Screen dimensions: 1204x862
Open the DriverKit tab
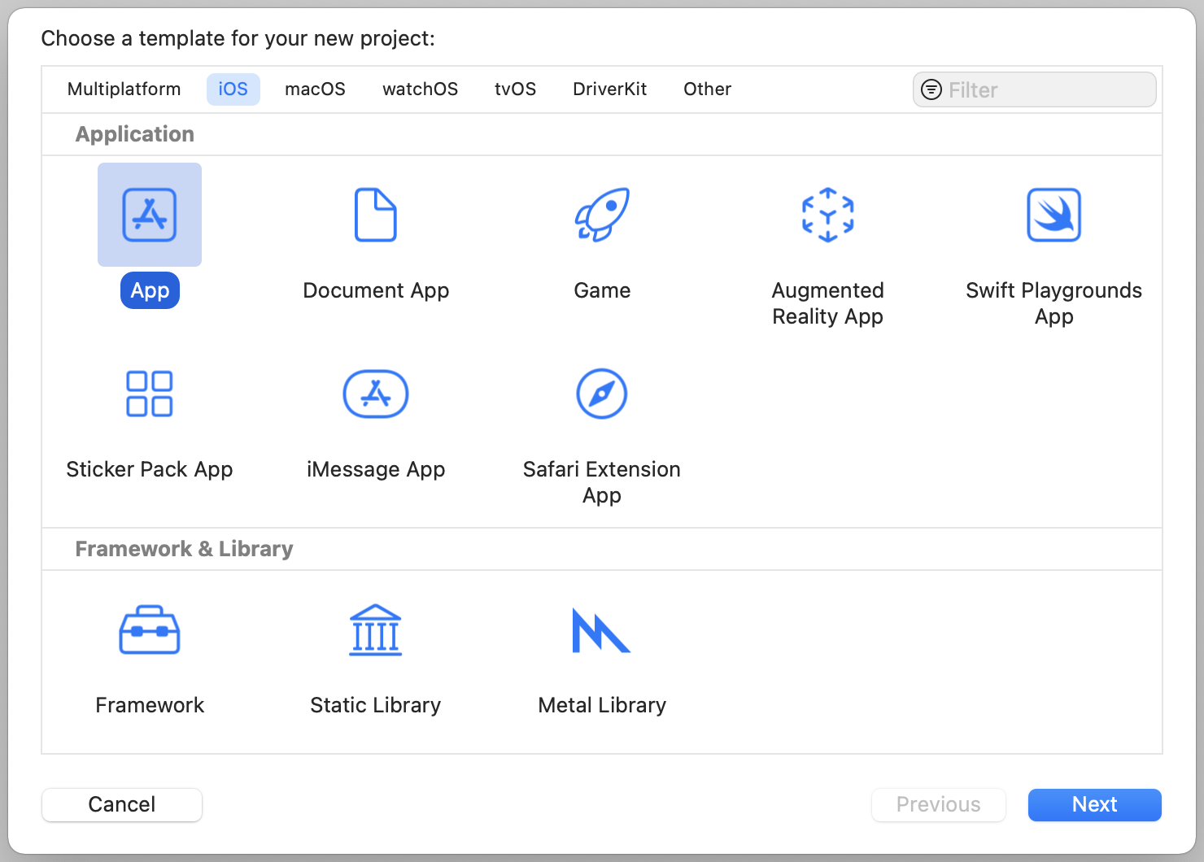[x=609, y=89]
